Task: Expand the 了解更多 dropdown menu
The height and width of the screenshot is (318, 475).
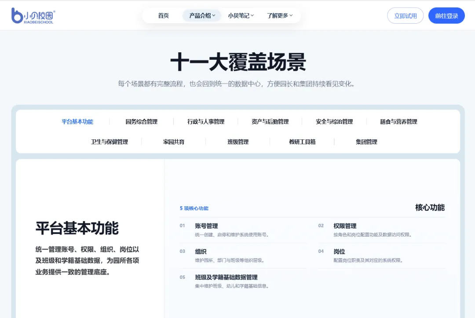Action: tap(279, 15)
